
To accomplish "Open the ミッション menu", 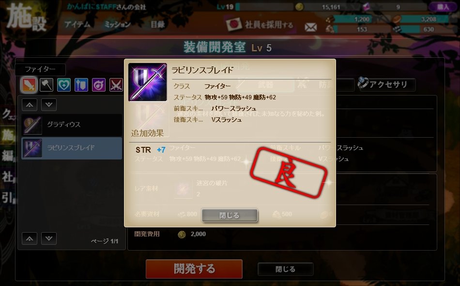I will [117, 24].
